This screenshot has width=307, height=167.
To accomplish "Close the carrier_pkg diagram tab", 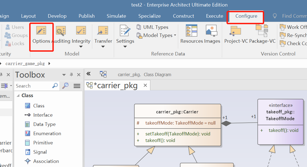I will pos(145,85).
